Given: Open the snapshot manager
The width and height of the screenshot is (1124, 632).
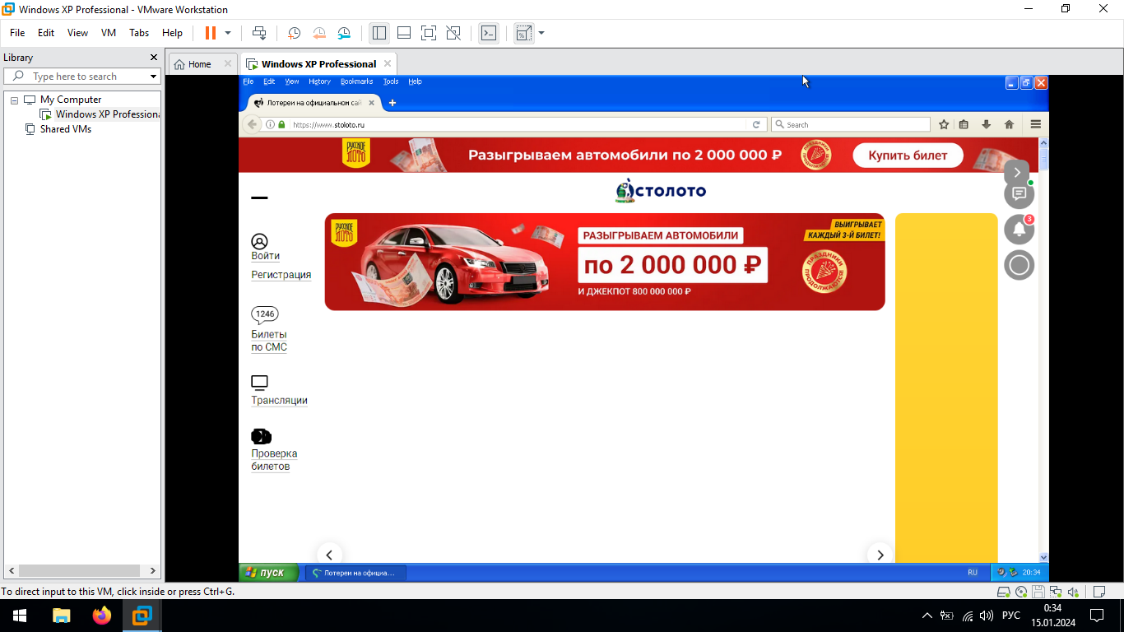Looking at the screenshot, I should (x=344, y=33).
